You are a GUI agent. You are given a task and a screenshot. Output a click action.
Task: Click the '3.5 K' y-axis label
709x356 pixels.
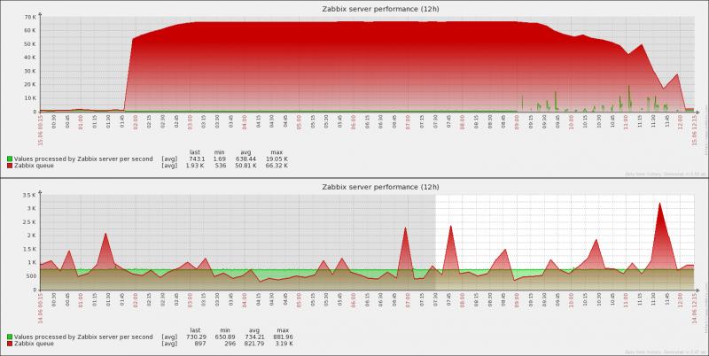click(29, 195)
